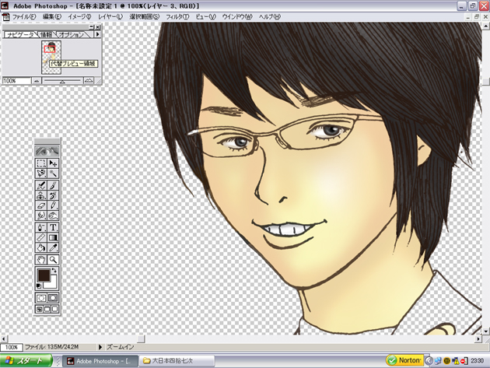Select the Rubber Stamp tool

tap(41, 195)
